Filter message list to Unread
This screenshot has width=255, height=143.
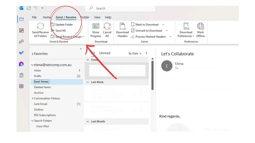(x=105, y=53)
